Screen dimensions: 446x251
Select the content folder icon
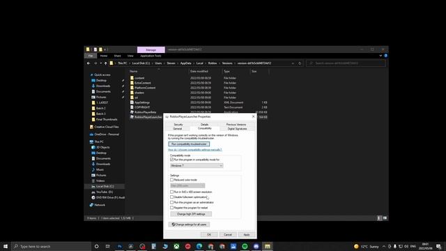pyautogui.click(x=132, y=77)
